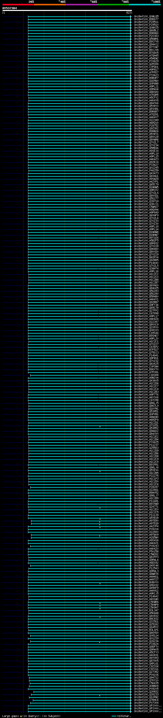
Task: Open UniRef100_B9HN26 entry
Action: [146, 131]
